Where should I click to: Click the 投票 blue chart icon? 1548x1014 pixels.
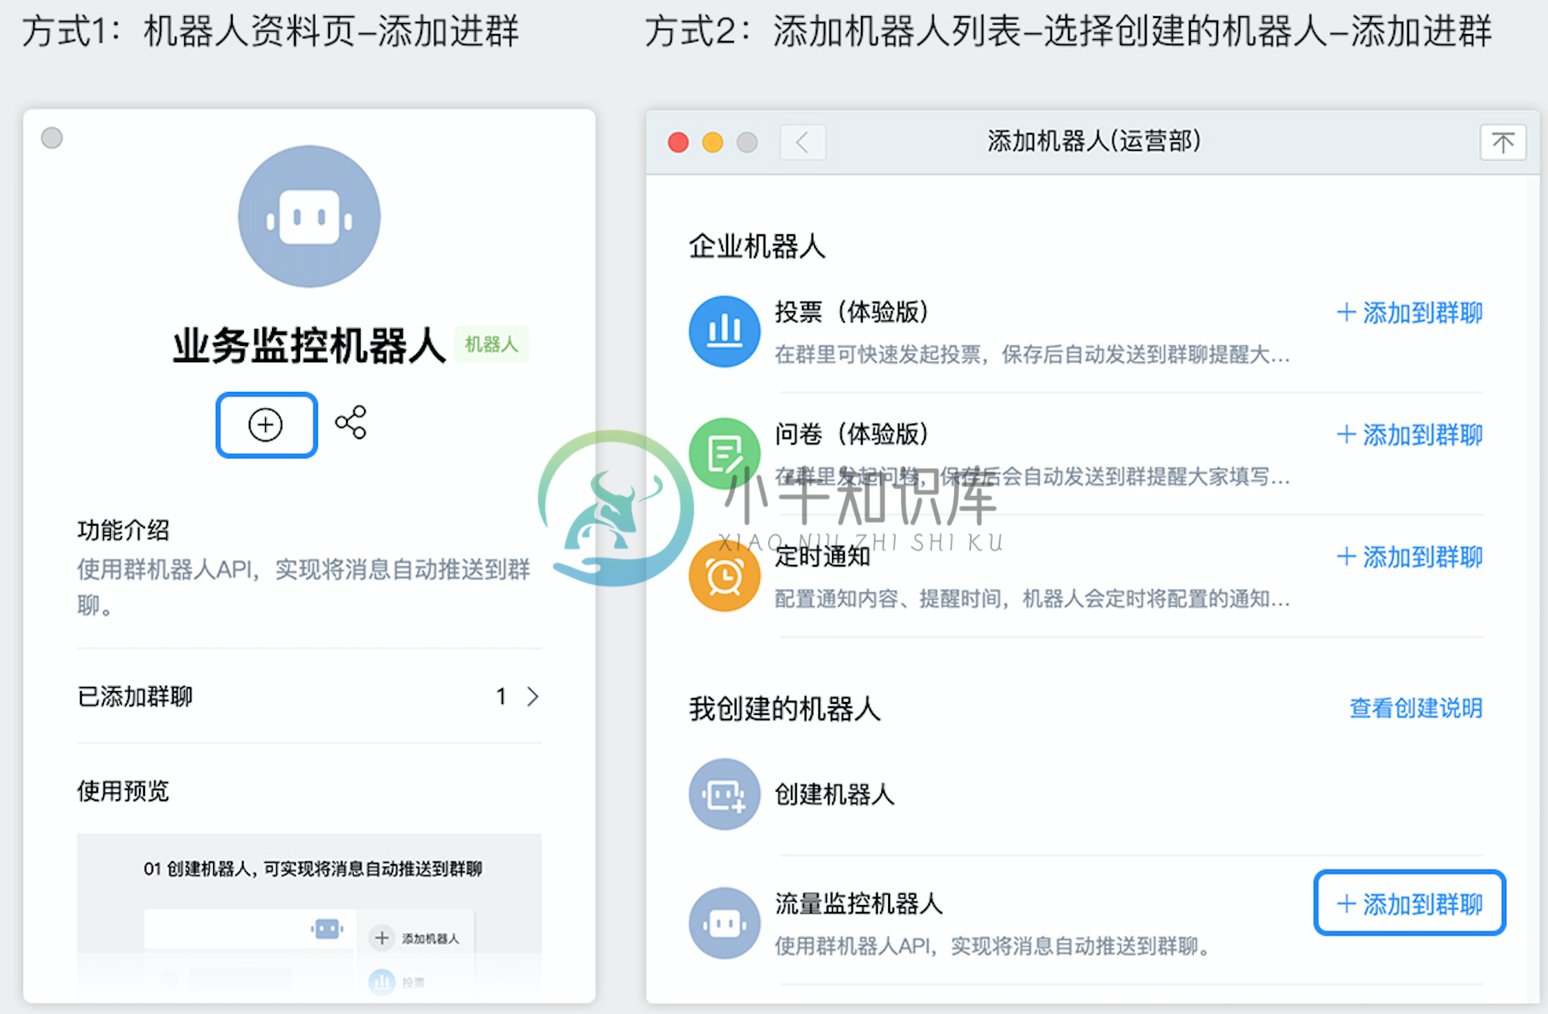725,331
